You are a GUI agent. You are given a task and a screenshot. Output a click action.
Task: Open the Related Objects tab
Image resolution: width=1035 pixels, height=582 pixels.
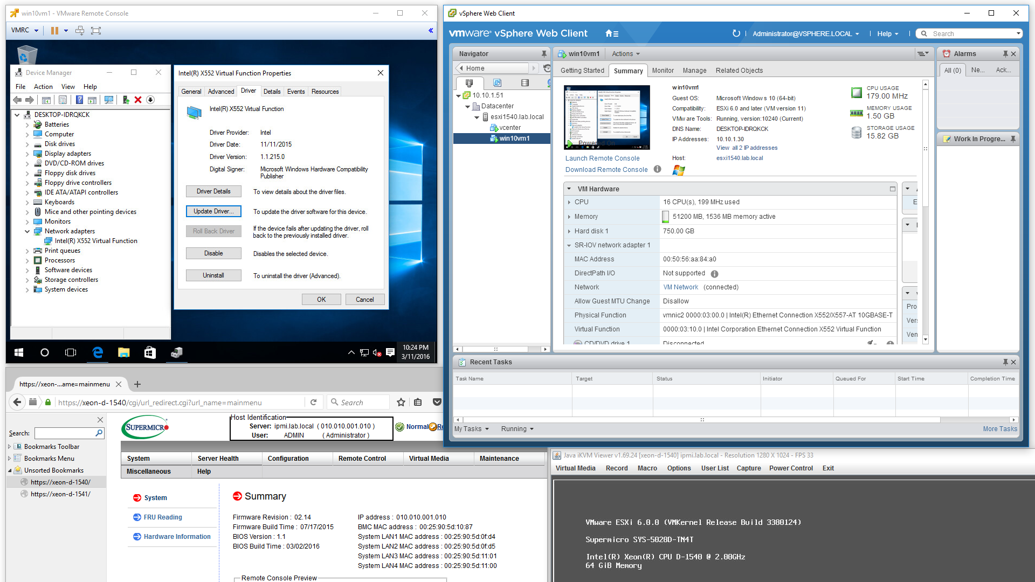[x=739, y=71]
